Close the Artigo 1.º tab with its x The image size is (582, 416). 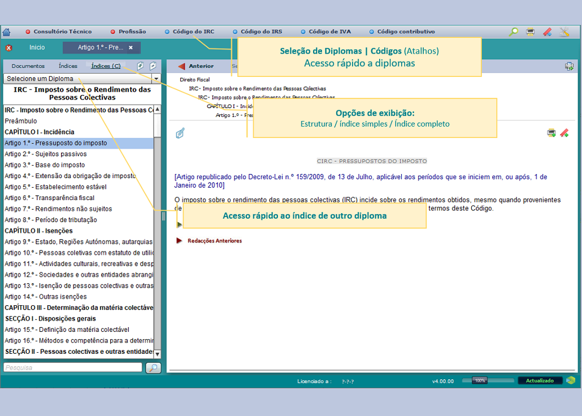pos(131,47)
